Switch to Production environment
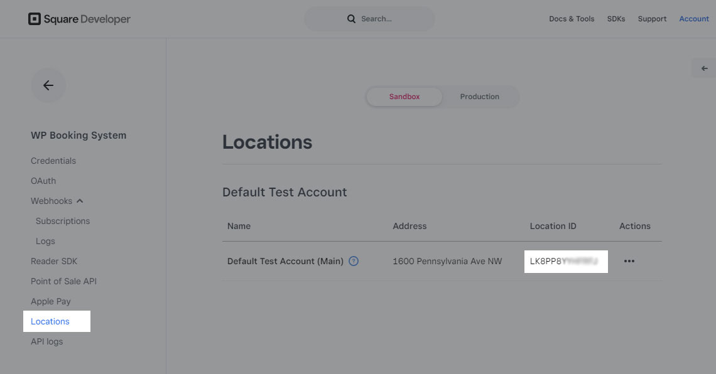Image resolution: width=716 pixels, height=374 pixels. click(479, 97)
